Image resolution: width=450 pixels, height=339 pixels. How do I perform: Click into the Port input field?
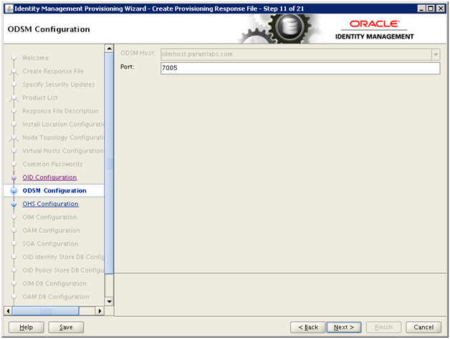(300, 68)
